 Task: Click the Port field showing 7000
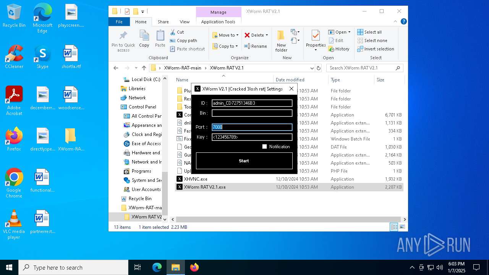click(x=252, y=127)
